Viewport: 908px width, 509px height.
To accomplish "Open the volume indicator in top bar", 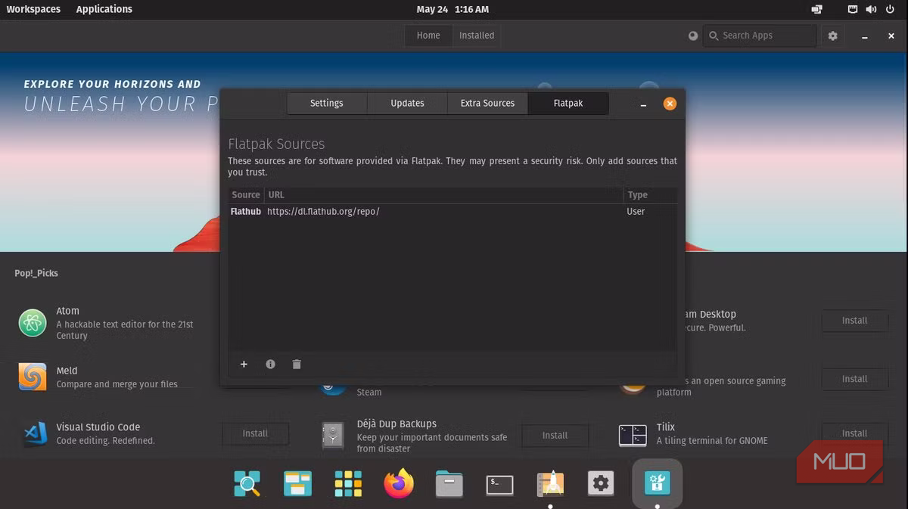I will click(x=870, y=10).
